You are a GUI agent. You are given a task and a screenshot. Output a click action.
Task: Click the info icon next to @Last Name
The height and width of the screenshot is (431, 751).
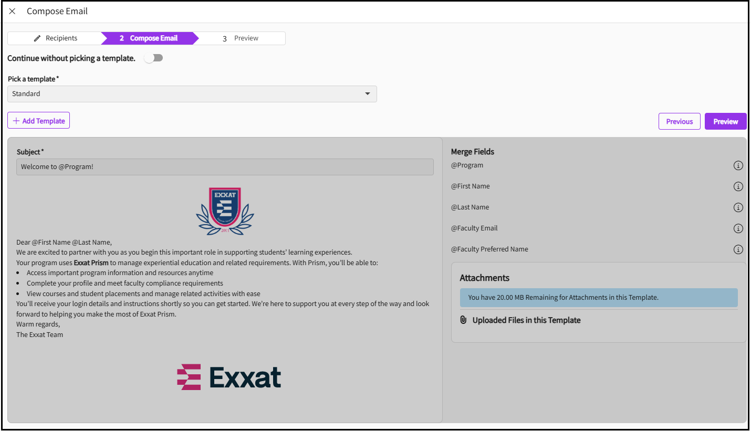[738, 207]
